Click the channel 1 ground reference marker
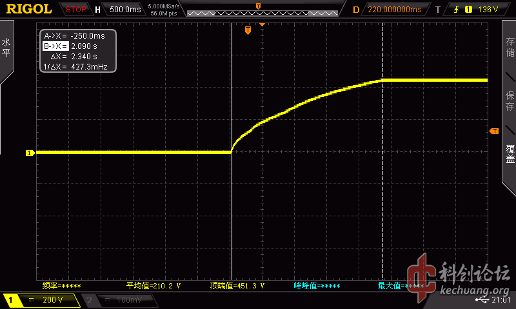516x309 pixels. [30, 153]
